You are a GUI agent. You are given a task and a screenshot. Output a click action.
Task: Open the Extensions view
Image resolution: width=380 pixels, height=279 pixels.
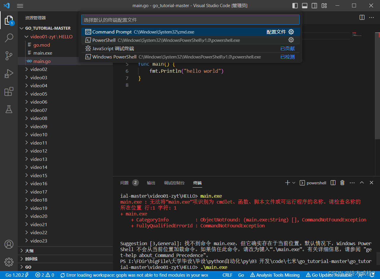pyautogui.click(x=9, y=91)
